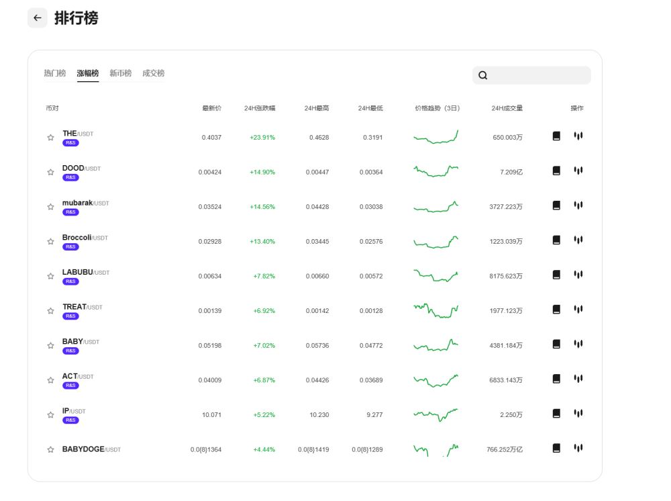Toggle the favorite star for BABYDOGE/USDT
This screenshot has width=671, height=501.
pos(50,449)
